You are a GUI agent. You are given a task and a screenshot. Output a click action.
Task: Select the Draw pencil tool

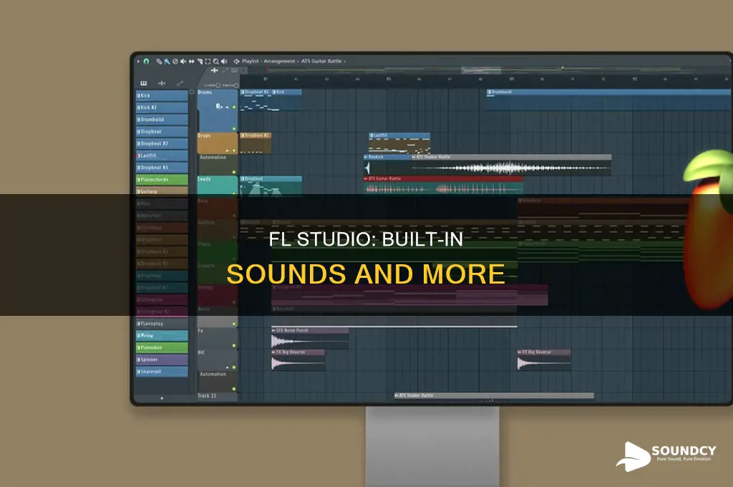(x=159, y=62)
